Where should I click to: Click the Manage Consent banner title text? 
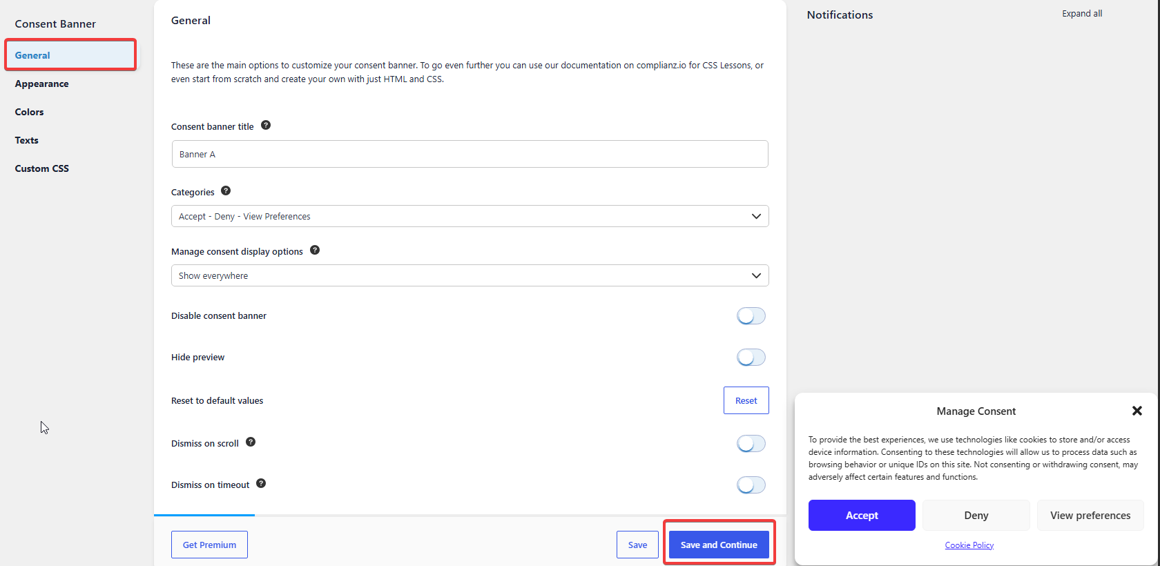976,411
